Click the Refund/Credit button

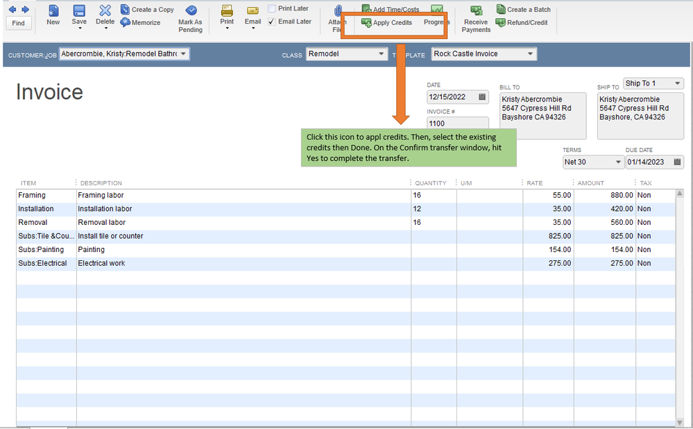click(522, 23)
